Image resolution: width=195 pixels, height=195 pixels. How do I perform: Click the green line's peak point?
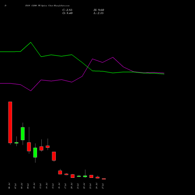(x=31, y=43)
